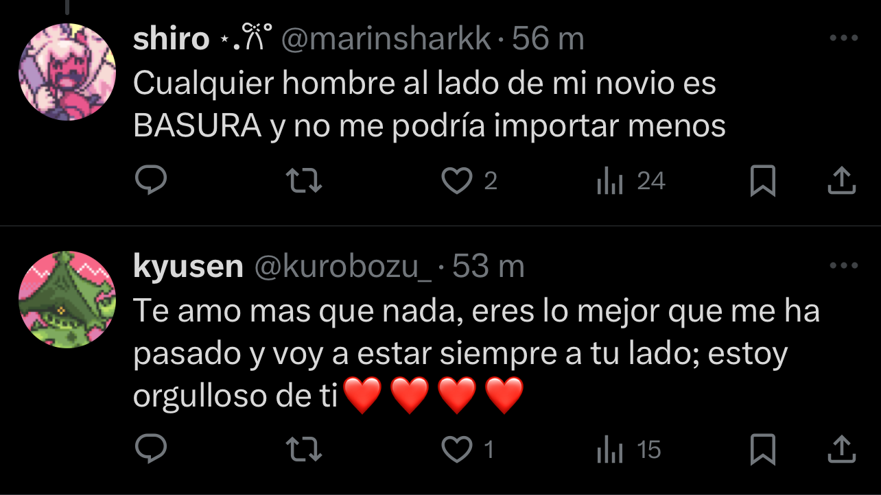881x495 pixels.
Task: Reply to shiro's tweet
Action: [x=150, y=180]
